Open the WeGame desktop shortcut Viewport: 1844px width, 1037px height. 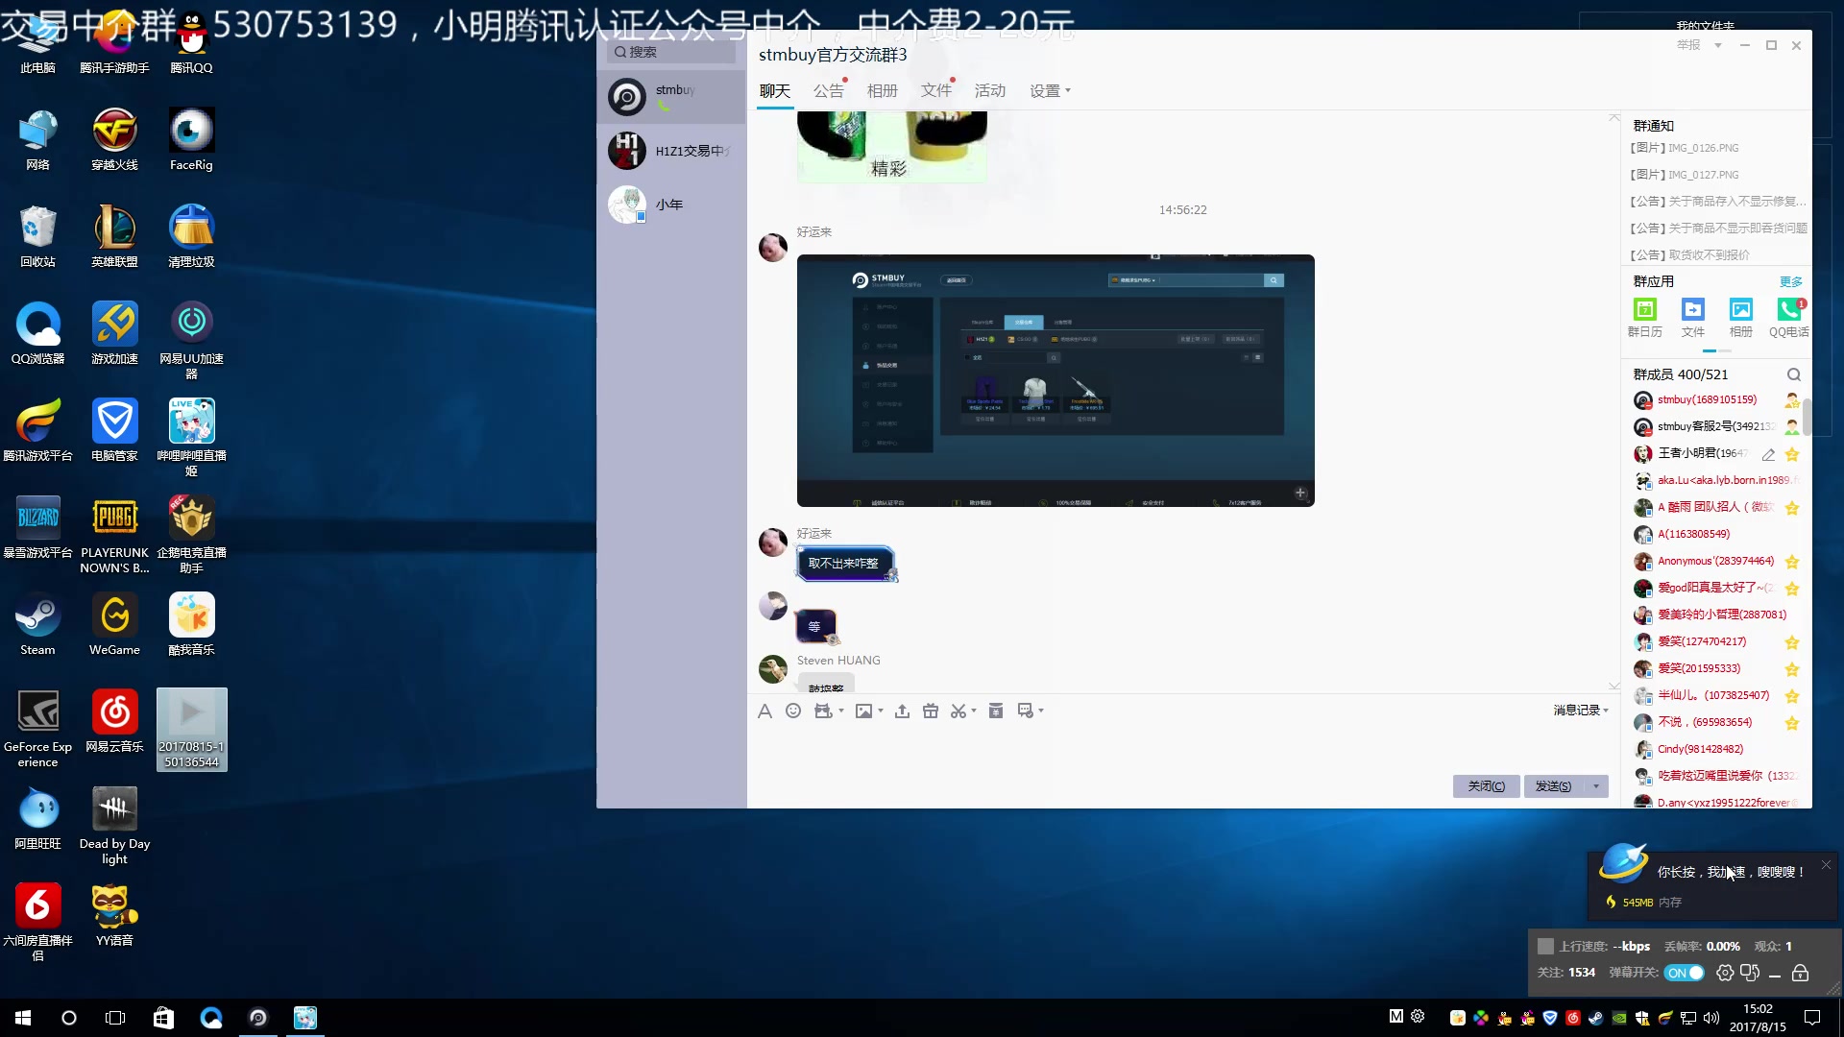tap(115, 624)
